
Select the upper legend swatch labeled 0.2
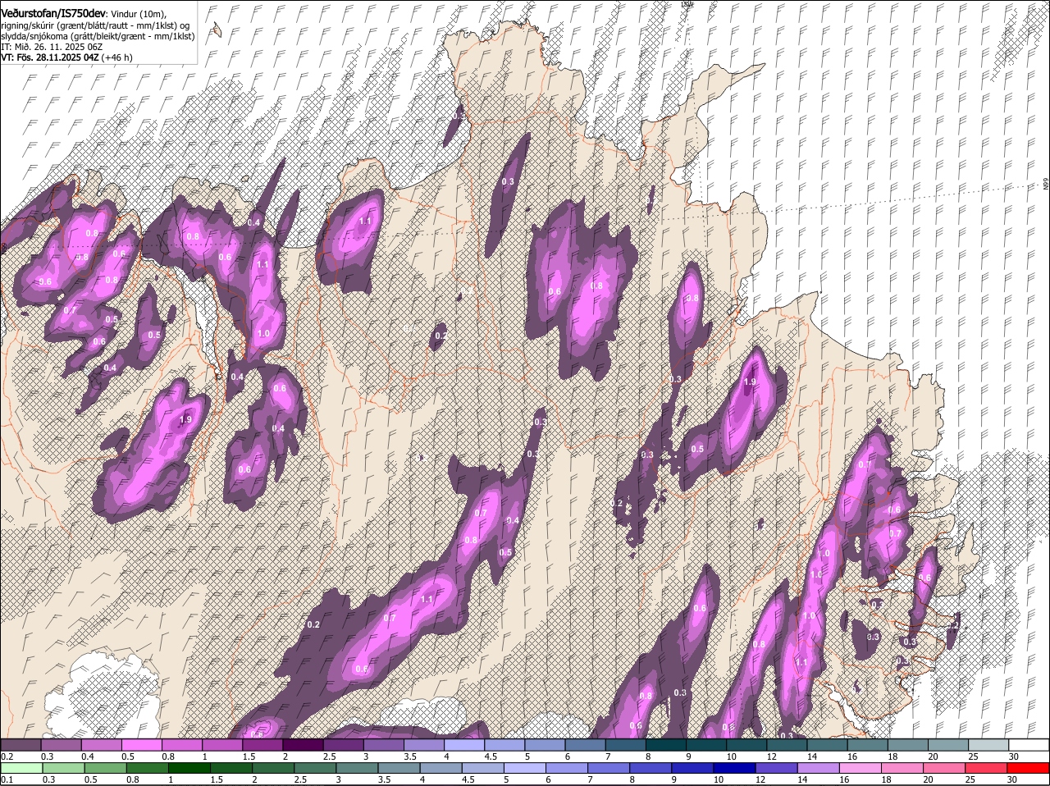pos(21,744)
